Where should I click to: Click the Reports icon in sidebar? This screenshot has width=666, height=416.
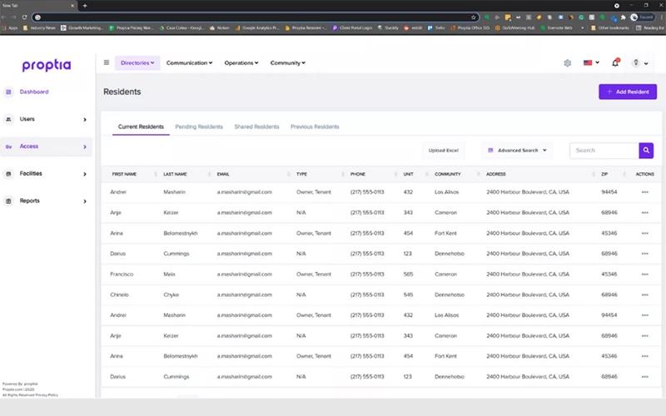pyautogui.click(x=8, y=201)
